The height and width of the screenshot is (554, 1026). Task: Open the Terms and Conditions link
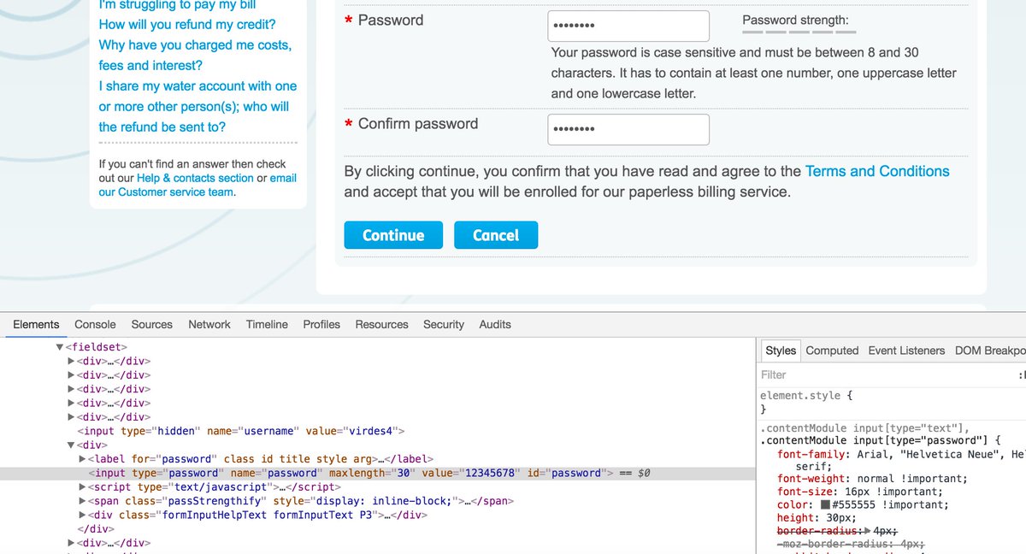point(877,171)
